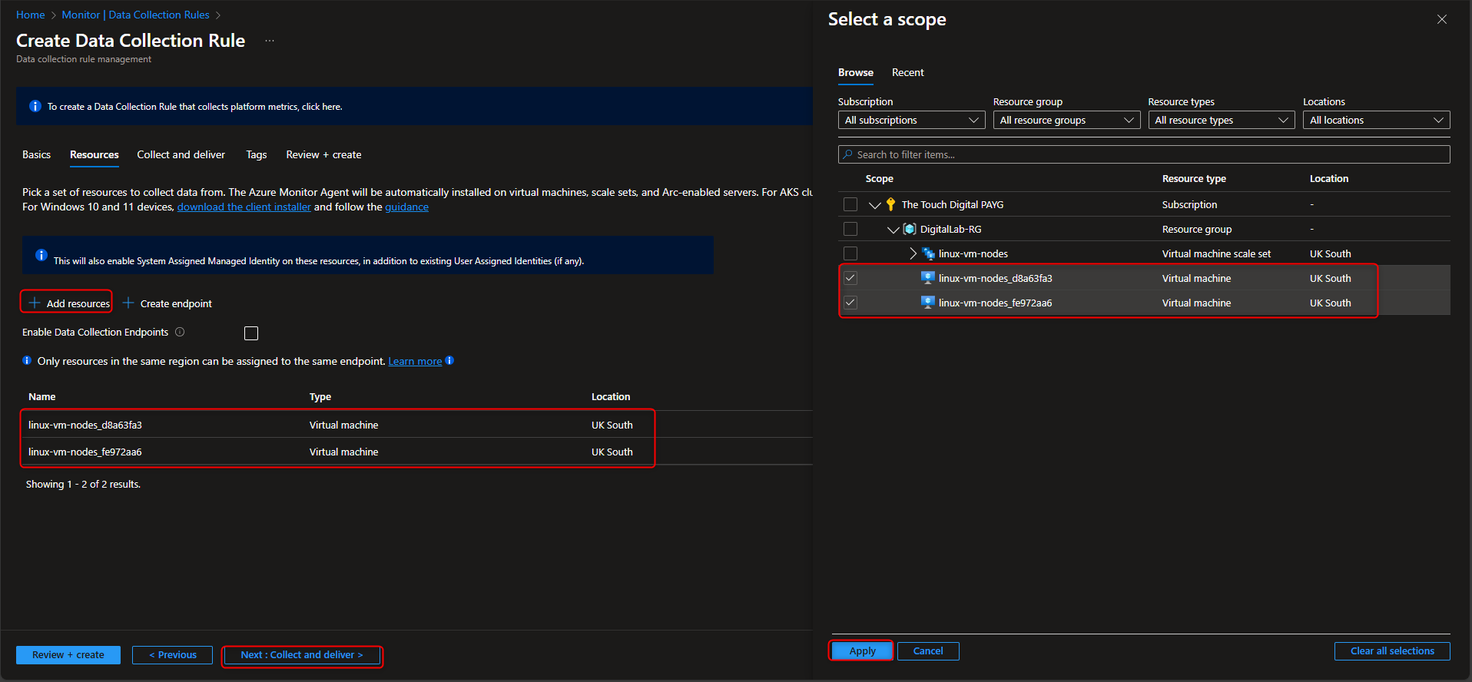
Task: Go to Collect and deliver tab
Action: [x=181, y=154]
